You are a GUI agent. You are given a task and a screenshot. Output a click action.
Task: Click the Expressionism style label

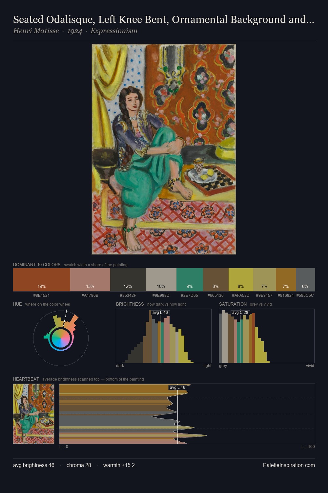point(114,31)
